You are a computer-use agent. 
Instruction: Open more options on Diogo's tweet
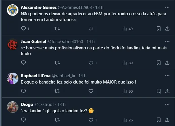pyautogui.click(x=167, y=104)
